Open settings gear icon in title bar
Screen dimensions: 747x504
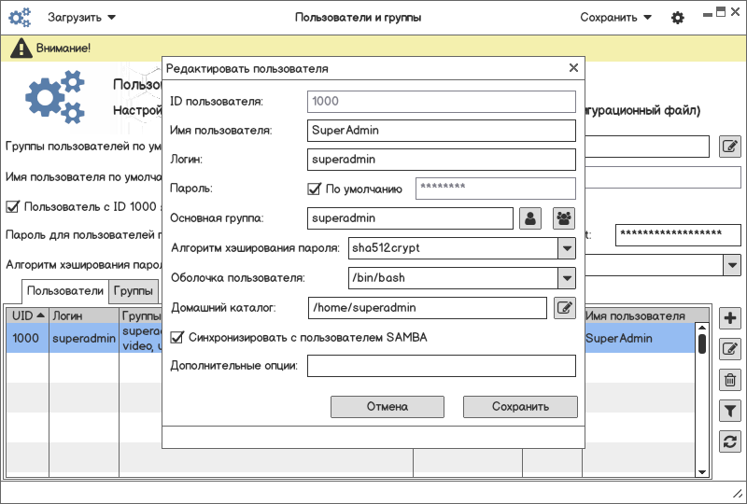coord(678,18)
